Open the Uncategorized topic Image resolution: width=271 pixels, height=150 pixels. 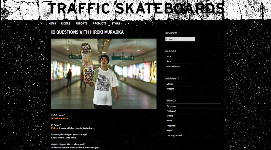point(174,135)
